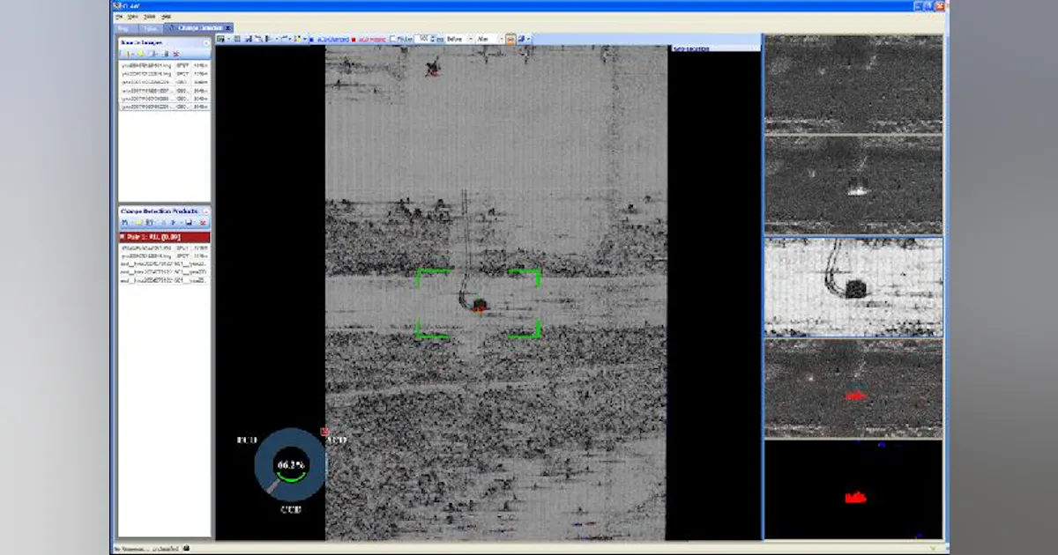Image resolution: width=1058 pixels, height=555 pixels.
Task: Select the red Pair 1 row
Action: [x=165, y=237]
